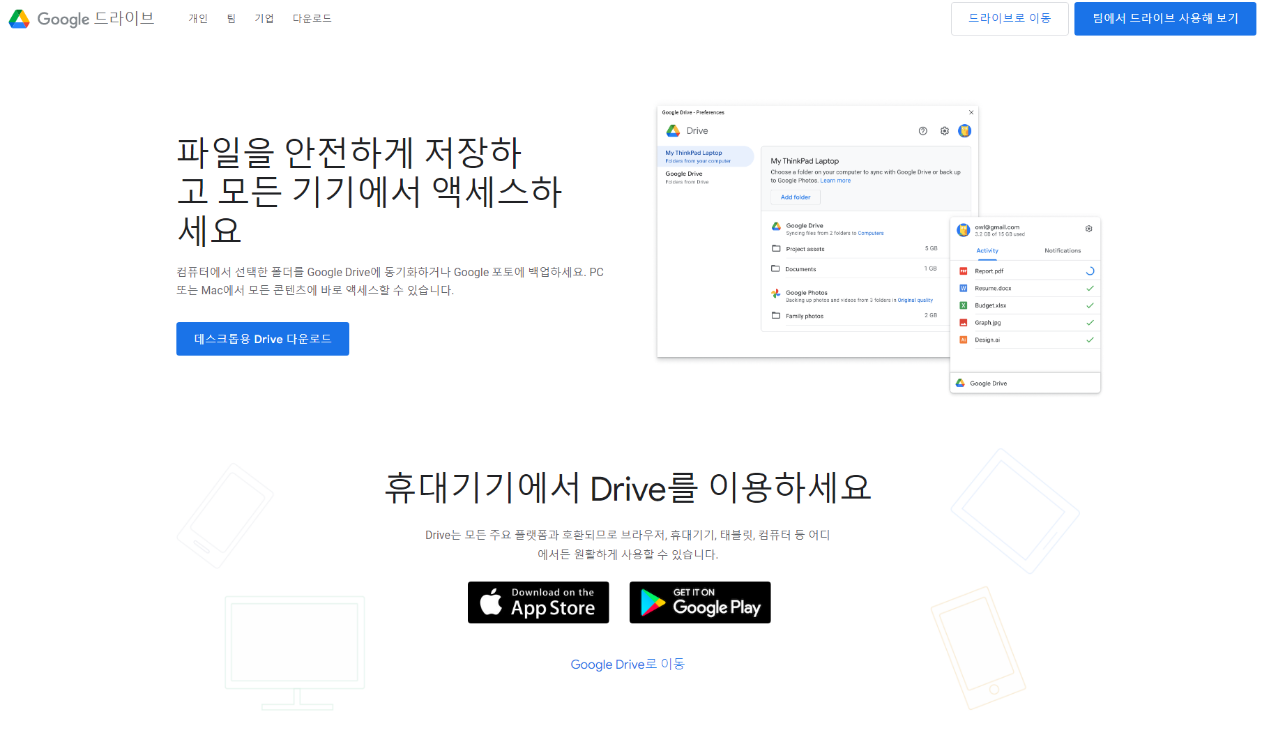Click the 휴대기기에서 Drive를 이용하세요 heading

click(628, 487)
